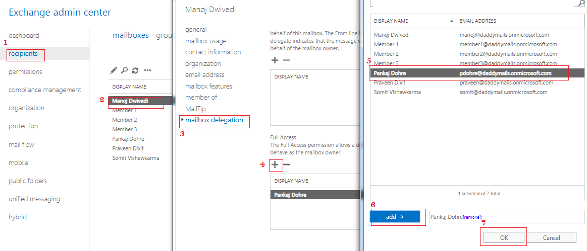Refresh the mailboxes list
The height and width of the screenshot is (251, 587).
coord(135,70)
